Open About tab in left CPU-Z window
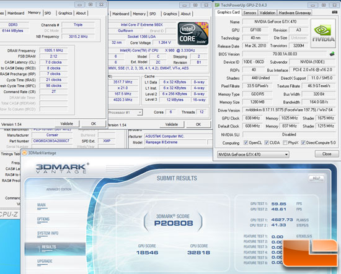Viewport: 341px width, 274px height. pos(81,13)
